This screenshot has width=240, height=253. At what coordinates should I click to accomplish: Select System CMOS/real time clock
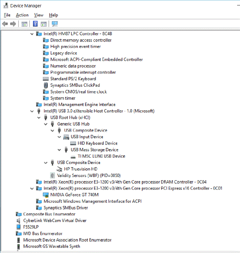(79, 92)
